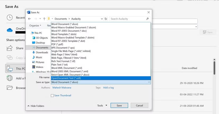The image size is (219, 114).
Task: Open the Tools dropdown
Action: point(102,105)
